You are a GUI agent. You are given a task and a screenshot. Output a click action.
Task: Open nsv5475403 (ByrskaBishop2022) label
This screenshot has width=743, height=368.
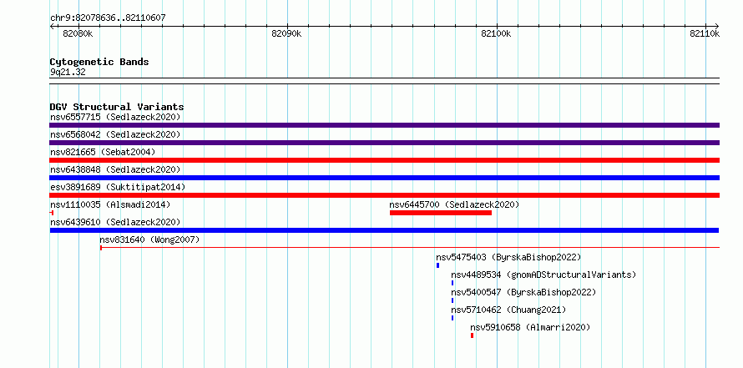pyautogui.click(x=508, y=257)
